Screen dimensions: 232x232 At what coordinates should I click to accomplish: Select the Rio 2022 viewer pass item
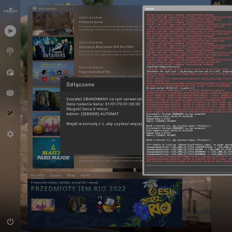point(43,205)
